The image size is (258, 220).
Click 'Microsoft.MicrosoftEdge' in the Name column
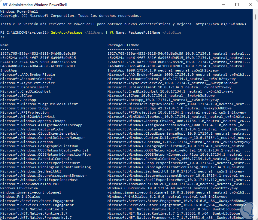click(x=25, y=108)
